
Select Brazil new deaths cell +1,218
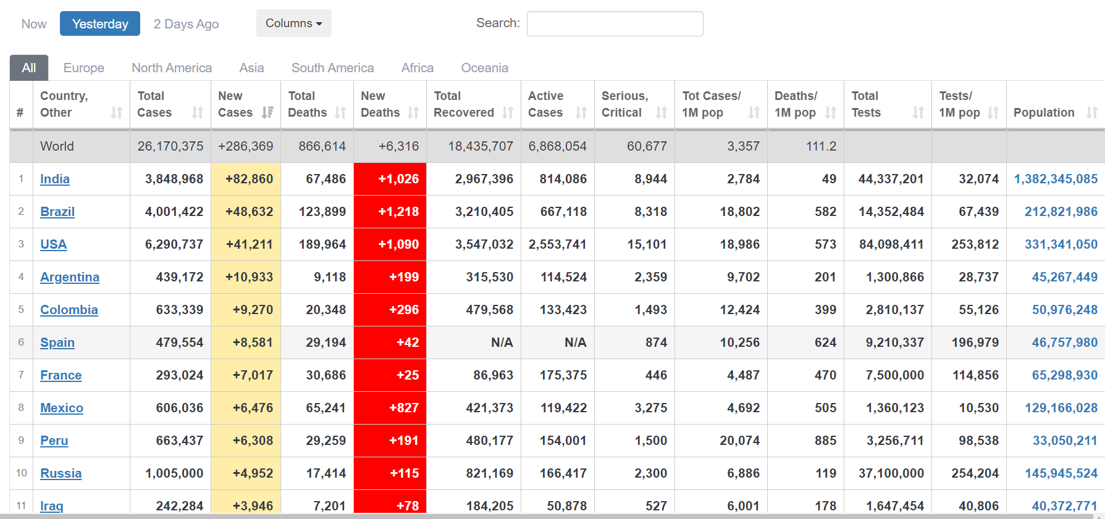390,212
